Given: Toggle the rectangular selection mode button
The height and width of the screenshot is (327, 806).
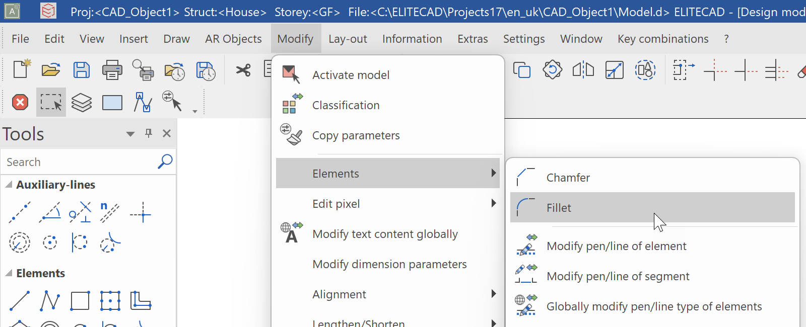Looking at the screenshot, I should [51, 103].
